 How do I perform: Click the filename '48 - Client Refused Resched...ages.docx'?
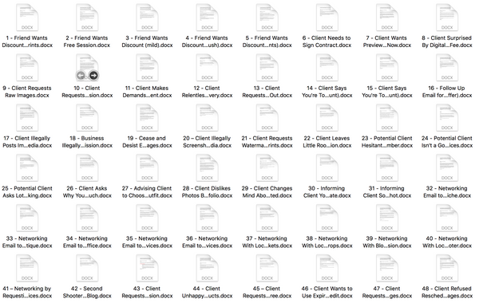pyautogui.click(x=447, y=292)
